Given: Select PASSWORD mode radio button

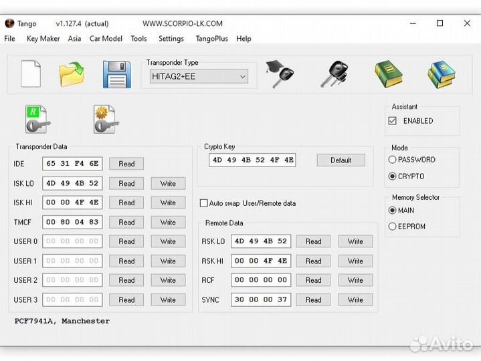Looking at the screenshot, I should coord(393,160).
